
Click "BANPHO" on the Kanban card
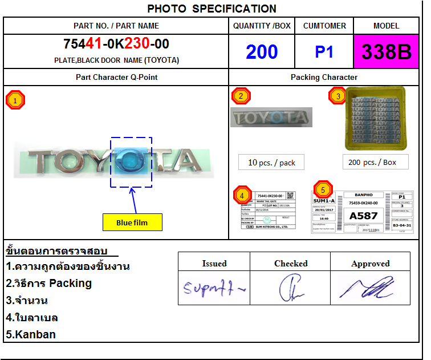point(363,195)
